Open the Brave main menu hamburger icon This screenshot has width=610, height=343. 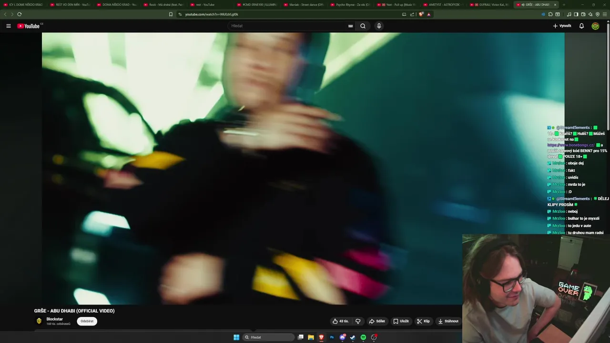[x=605, y=14]
